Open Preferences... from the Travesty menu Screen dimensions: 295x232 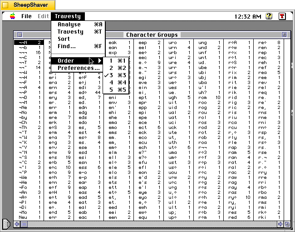click(x=77, y=68)
